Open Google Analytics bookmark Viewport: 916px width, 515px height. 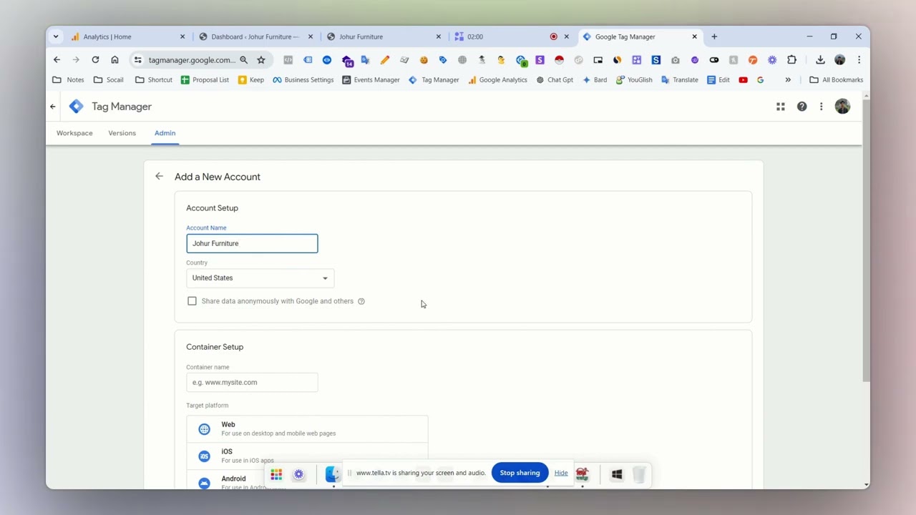tap(497, 80)
